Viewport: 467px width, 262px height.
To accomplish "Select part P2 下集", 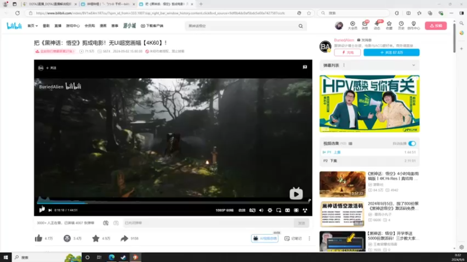I will 370,161.
